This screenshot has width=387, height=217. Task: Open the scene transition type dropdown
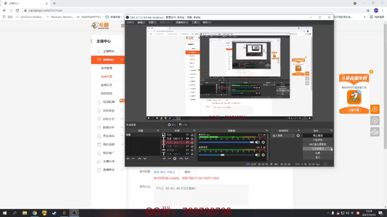click(x=283, y=136)
